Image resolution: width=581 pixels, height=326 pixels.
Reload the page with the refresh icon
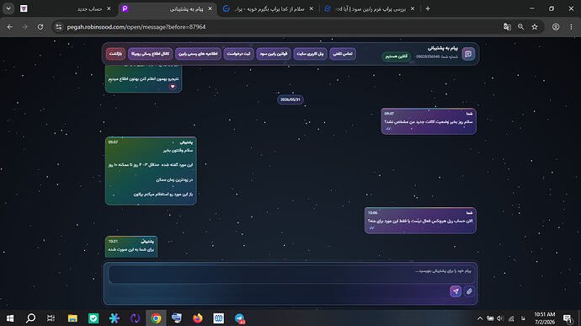pyautogui.click(x=40, y=27)
